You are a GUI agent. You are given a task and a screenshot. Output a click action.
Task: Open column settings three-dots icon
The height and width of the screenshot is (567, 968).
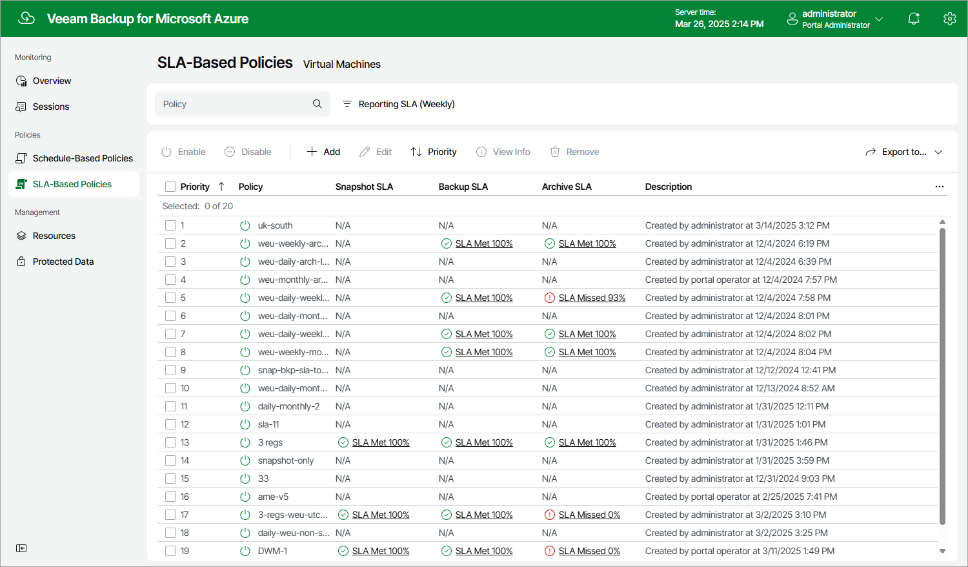point(939,187)
